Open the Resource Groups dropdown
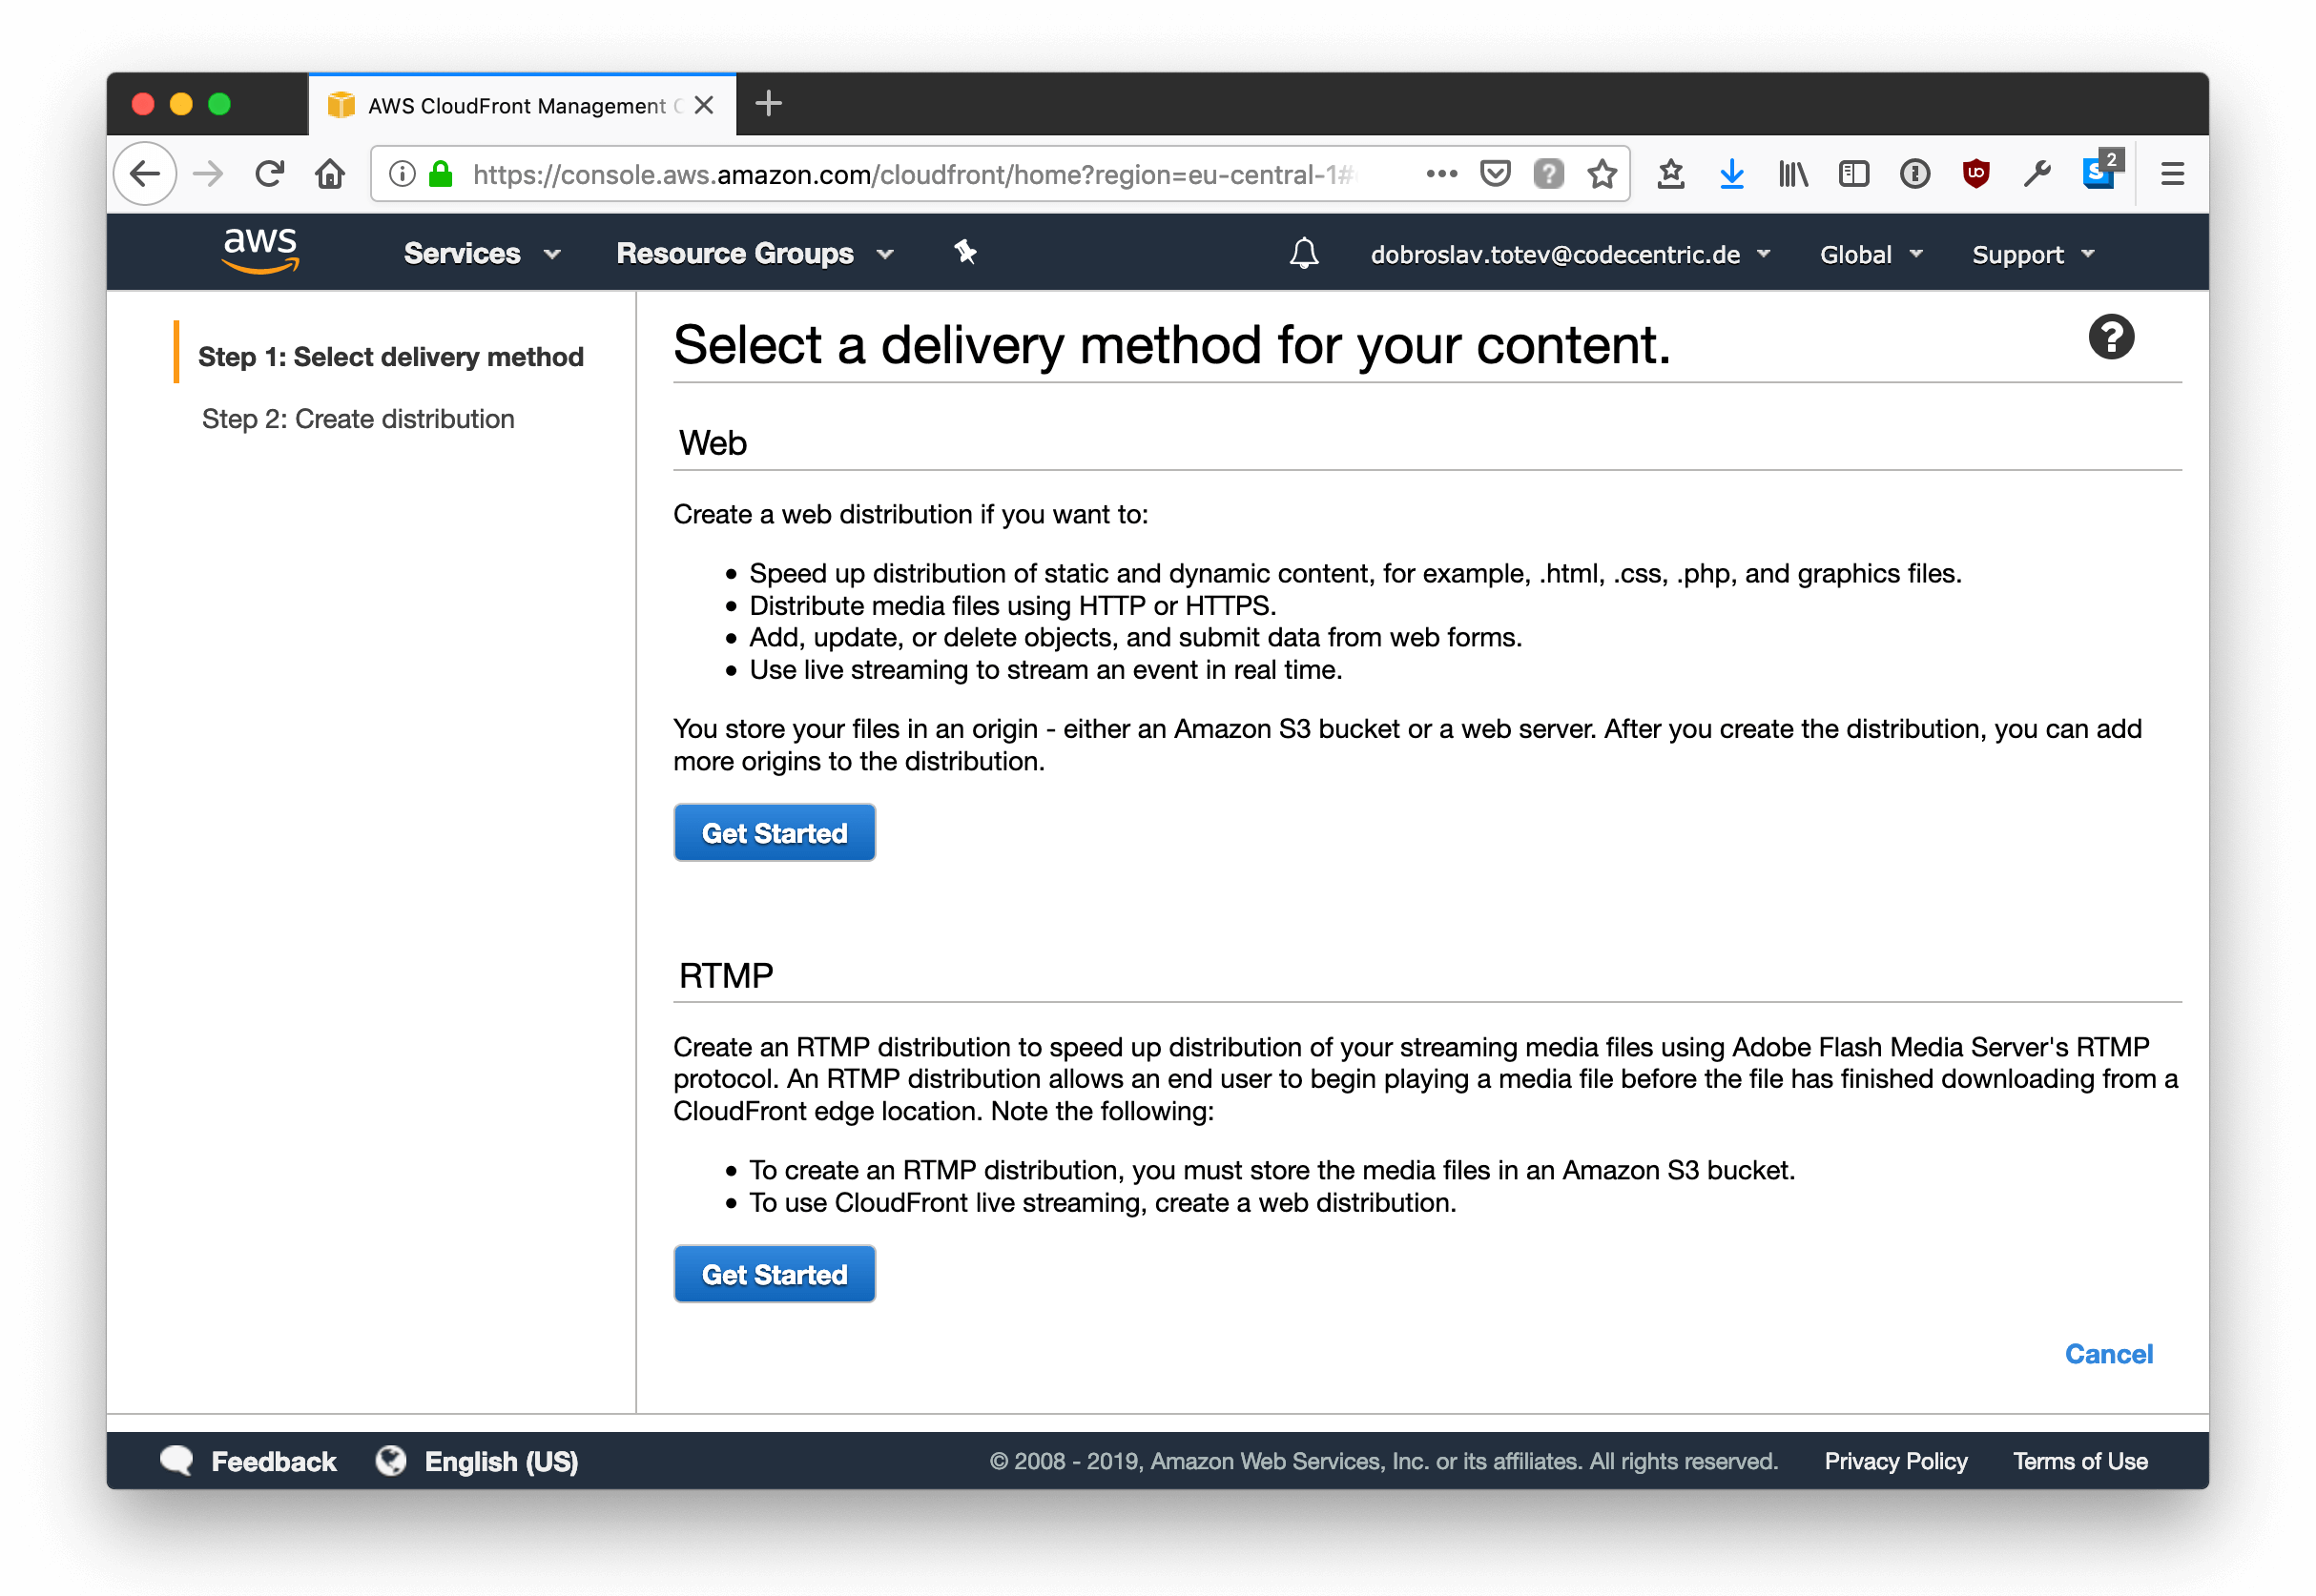The width and height of the screenshot is (2316, 1596). [x=755, y=253]
